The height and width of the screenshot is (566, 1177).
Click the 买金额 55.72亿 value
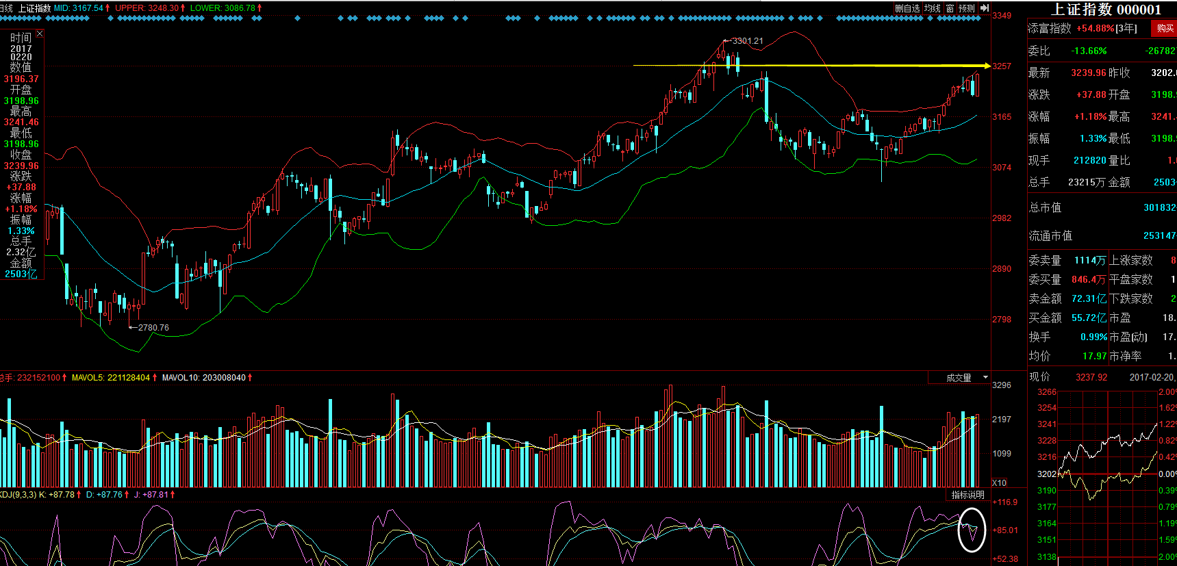pyautogui.click(x=1089, y=318)
